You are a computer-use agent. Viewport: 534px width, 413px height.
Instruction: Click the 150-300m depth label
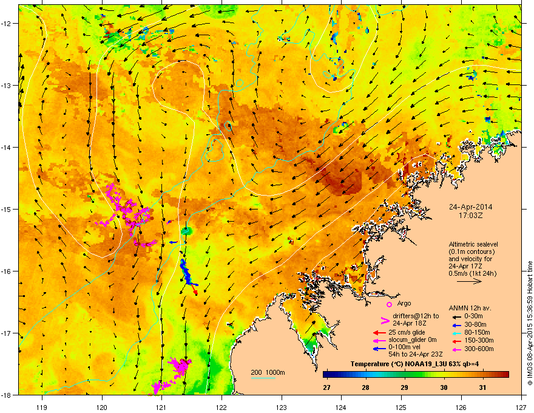tap(479, 340)
